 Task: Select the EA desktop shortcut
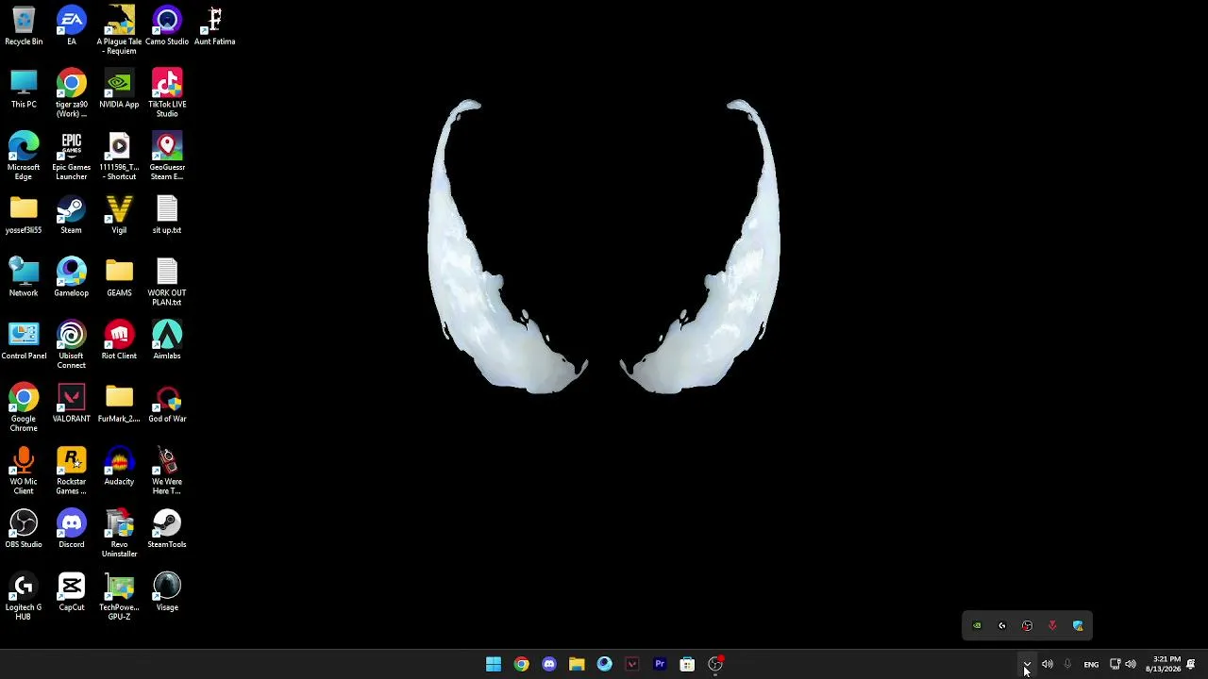(71, 26)
